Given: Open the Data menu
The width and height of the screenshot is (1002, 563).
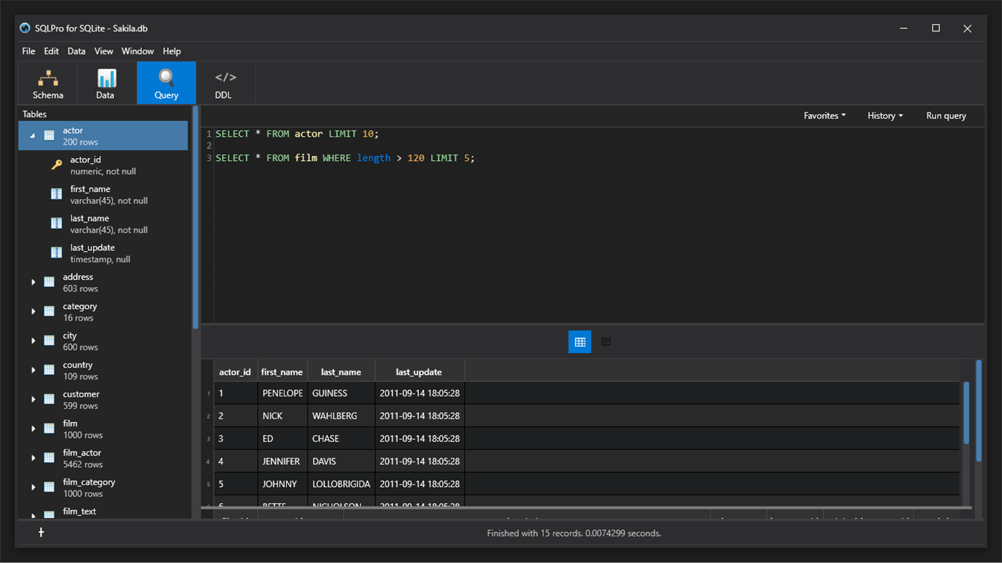Looking at the screenshot, I should (x=77, y=52).
